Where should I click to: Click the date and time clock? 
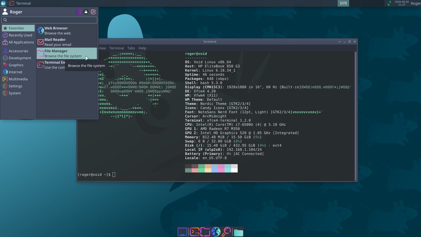coord(402,3)
